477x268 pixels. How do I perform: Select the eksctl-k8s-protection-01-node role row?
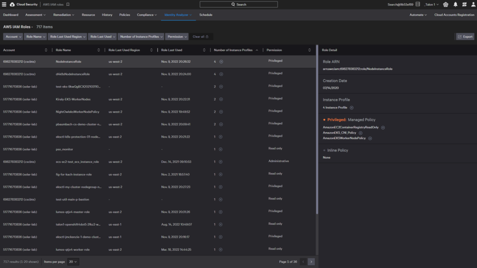158,137
